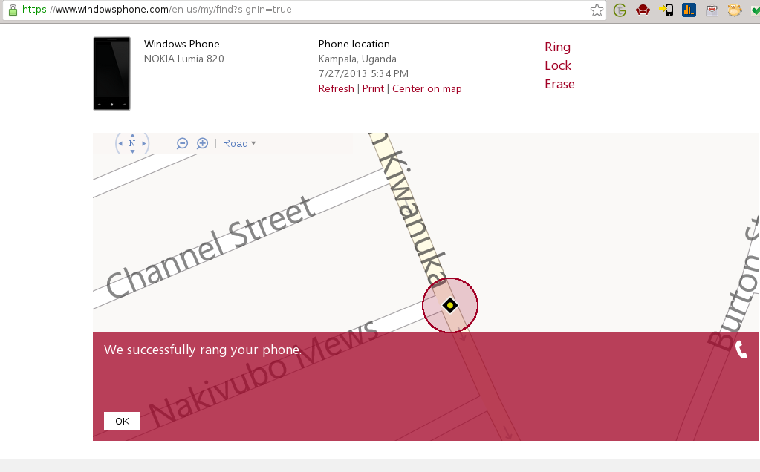Viewport: 760px width, 472px height.
Task: Open the red couch extension icon
Action: [x=643, y=10]
